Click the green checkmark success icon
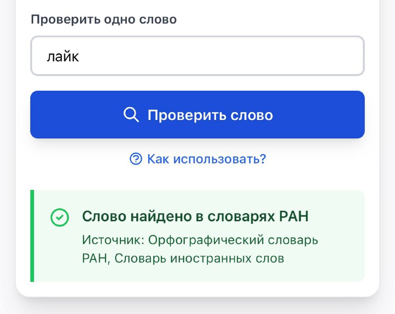This screenshot has width=395, height=314. pyautogui.click(x=60, y=218)
